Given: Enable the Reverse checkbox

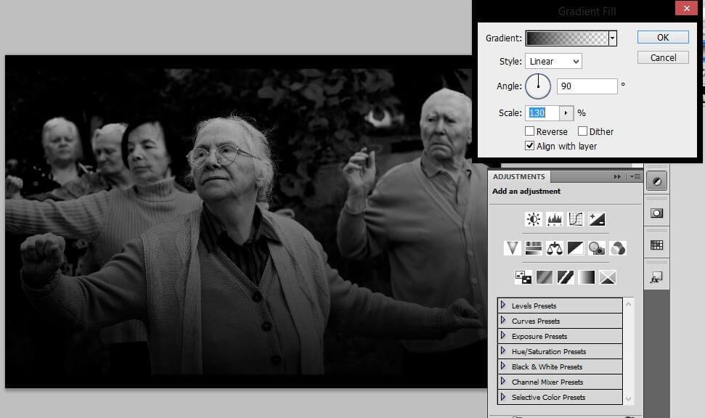Looking at the screenshot, I should click(x=530, y=131).
